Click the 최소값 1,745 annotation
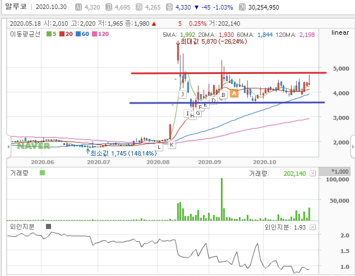355x276 pixels. point(123,153)
